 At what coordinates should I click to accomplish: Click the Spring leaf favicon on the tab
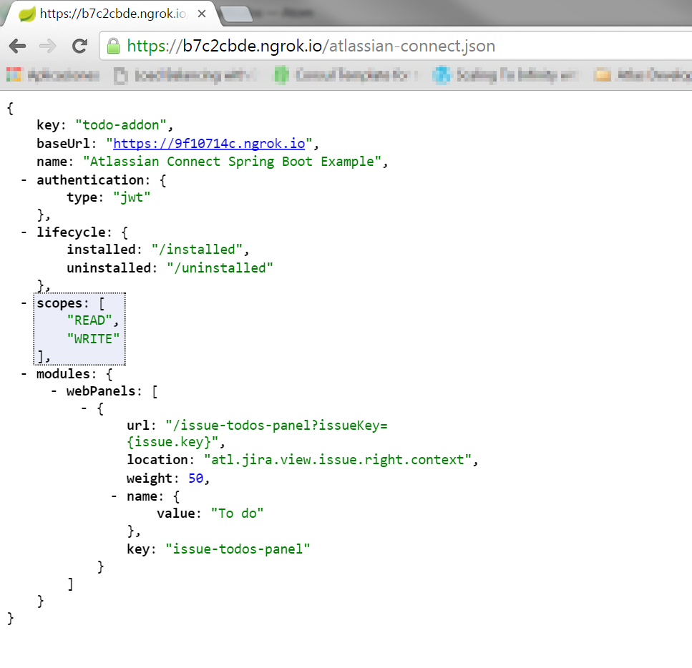coord(26,14)
